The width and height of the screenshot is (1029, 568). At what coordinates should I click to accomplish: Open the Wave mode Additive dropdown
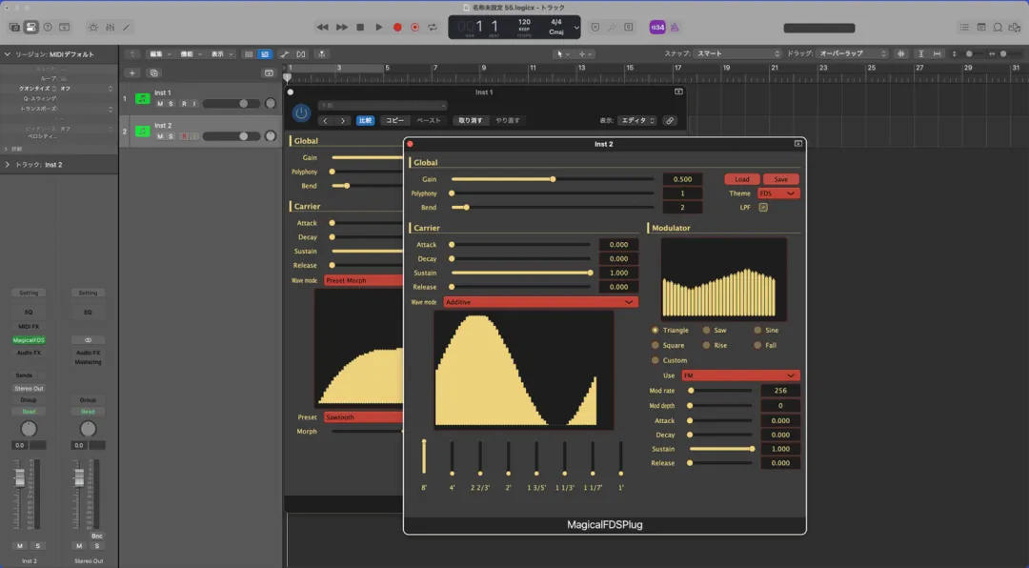(x=541, y=302)
